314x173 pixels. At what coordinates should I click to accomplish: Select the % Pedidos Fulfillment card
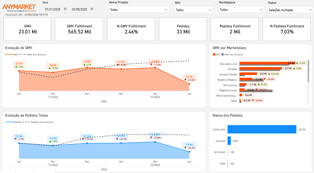(x=287, y=29)
